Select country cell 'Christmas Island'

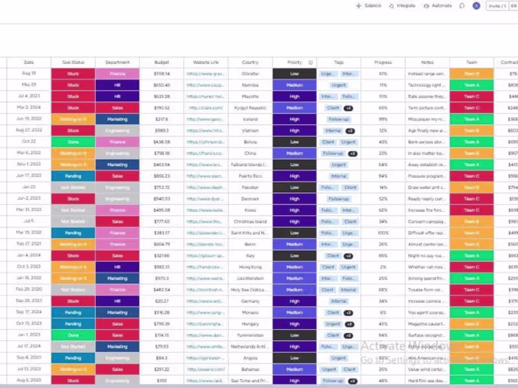[x=250, y=222]
